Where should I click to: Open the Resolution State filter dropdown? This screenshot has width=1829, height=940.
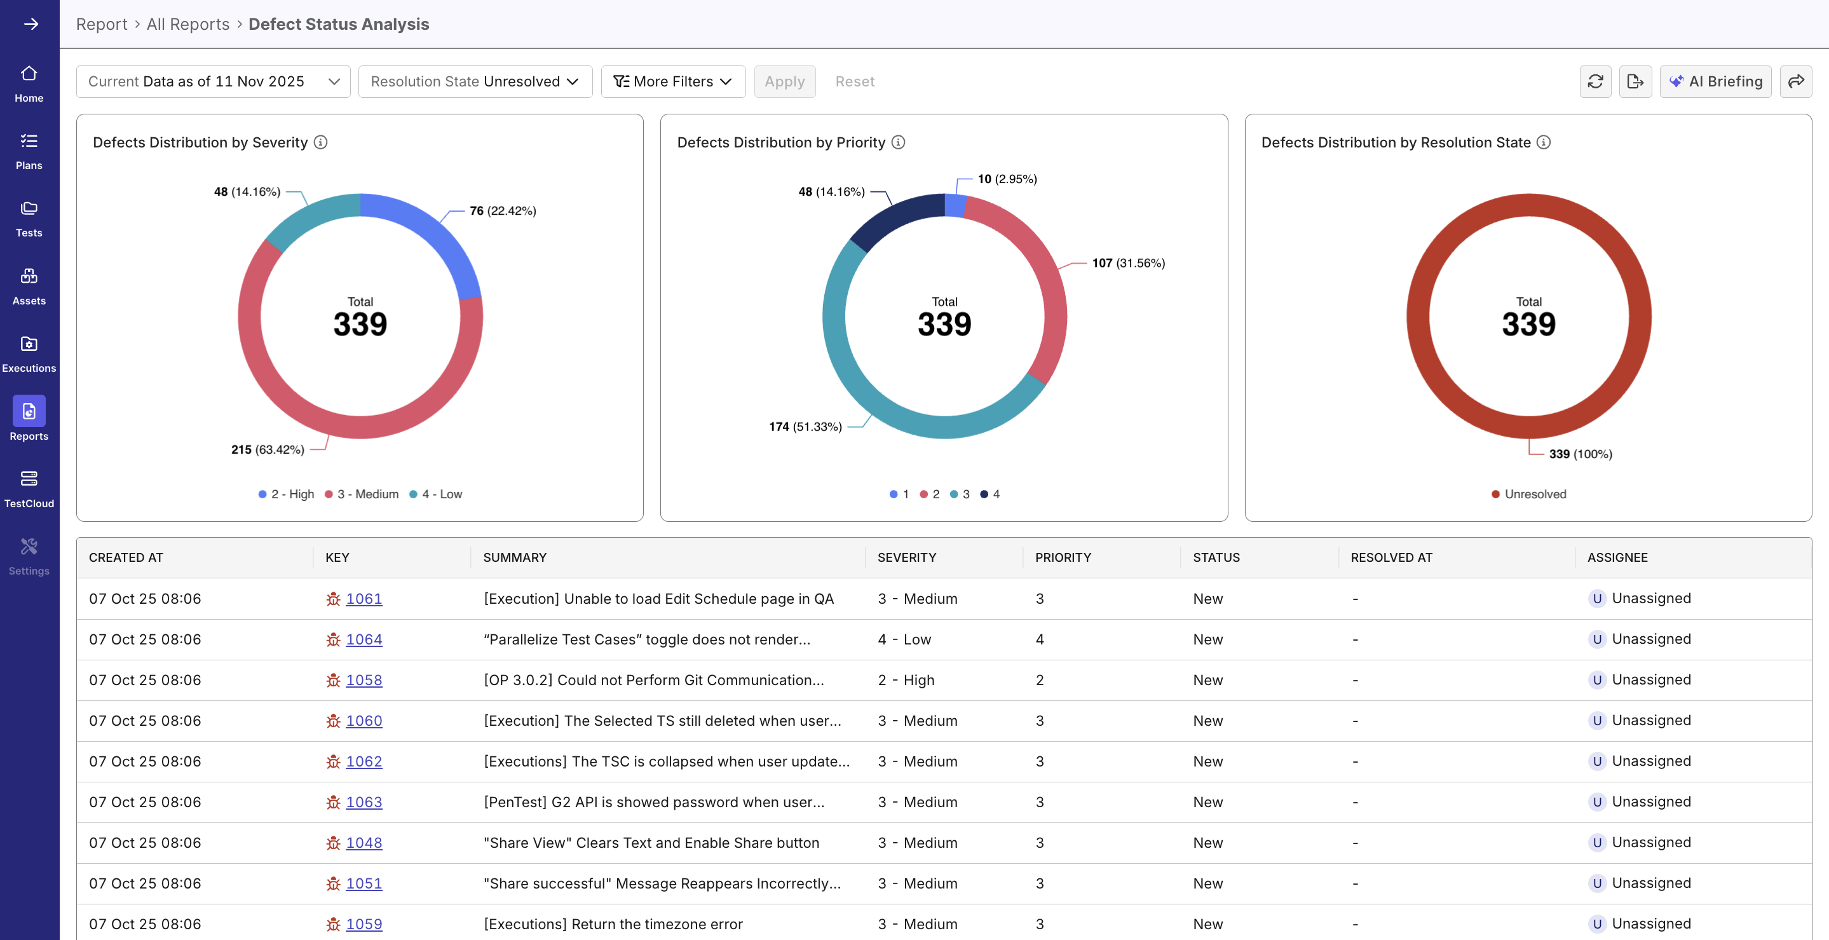point(474,81)
